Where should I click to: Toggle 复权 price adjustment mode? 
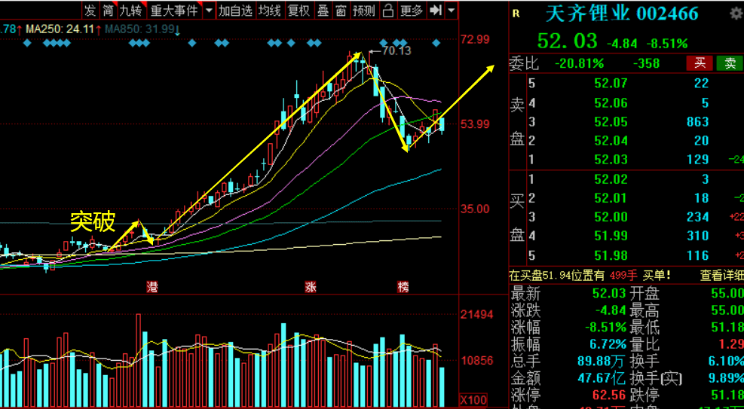point(299,10)
